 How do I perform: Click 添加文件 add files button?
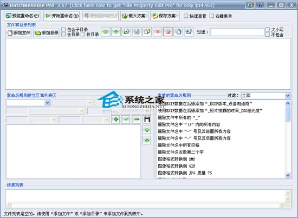tap(18, 33)
